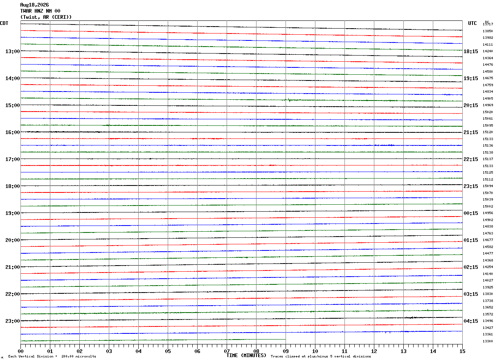Click minute 00 tick on time axis

20,351
